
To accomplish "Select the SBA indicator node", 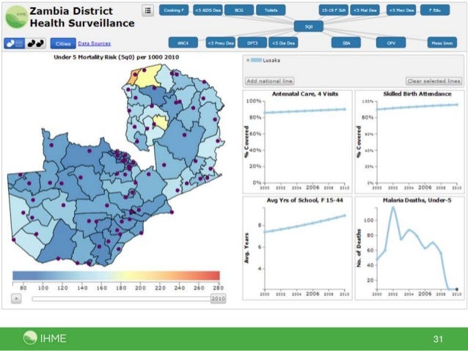I will [x=346, y=43].
